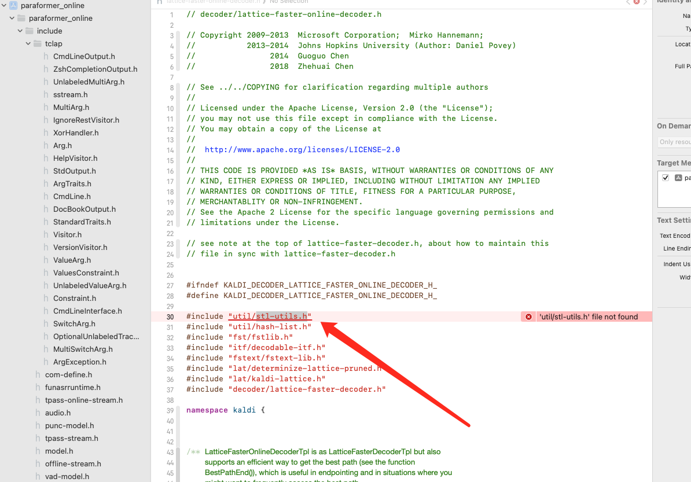
Task: Click the paraformer_online project icon at the tree root
Action: point(13,6)
